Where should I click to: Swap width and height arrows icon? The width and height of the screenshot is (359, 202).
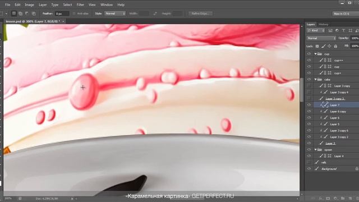(x=155, y=13)
